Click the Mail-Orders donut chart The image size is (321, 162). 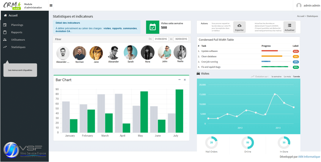[211, 142]
